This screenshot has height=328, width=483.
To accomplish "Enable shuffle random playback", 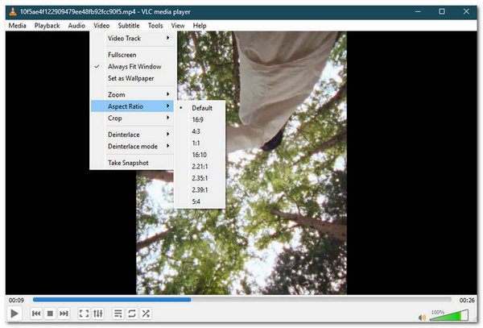I will pyautogui.click(x=146, y=313).
